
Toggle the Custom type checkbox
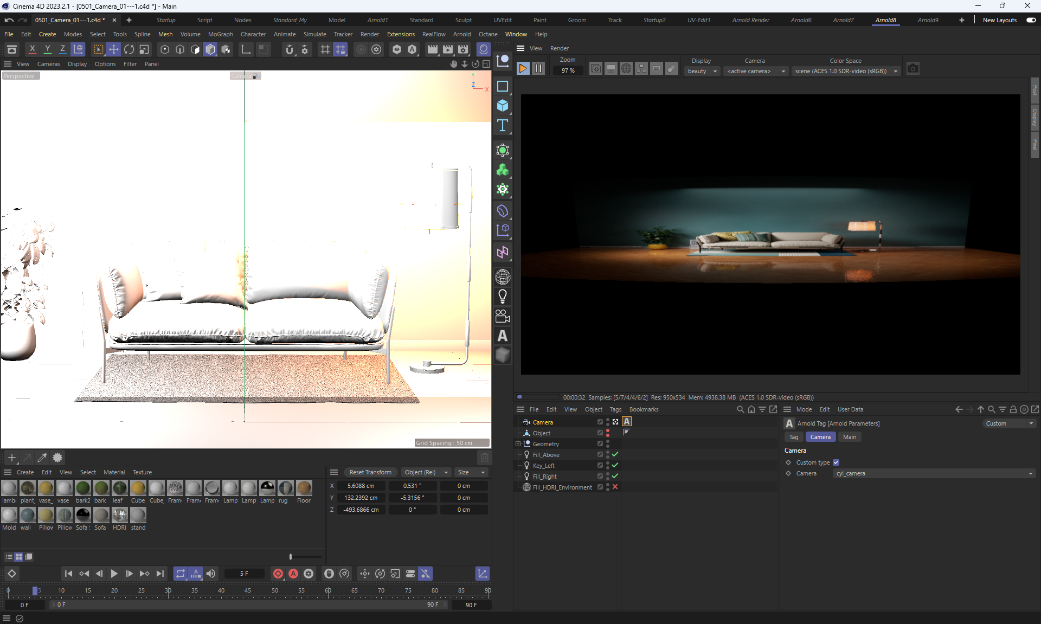tap(836, 462)
